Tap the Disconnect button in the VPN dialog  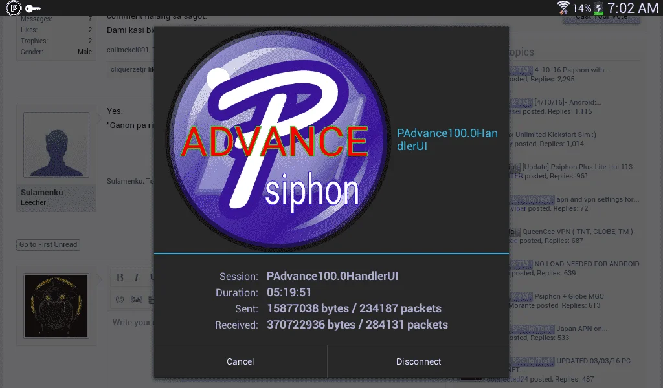click(x=418, y=361)
